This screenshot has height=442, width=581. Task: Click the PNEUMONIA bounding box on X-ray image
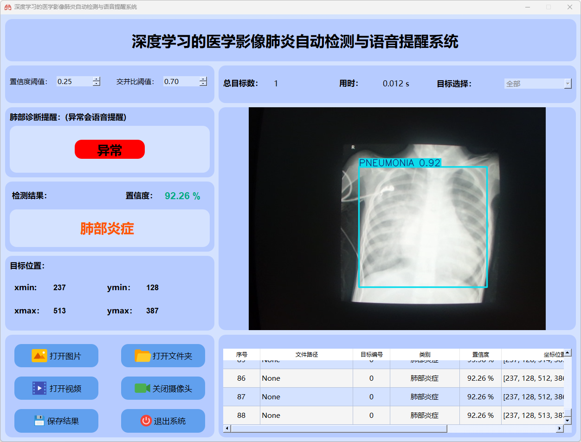tap(423, 227)
